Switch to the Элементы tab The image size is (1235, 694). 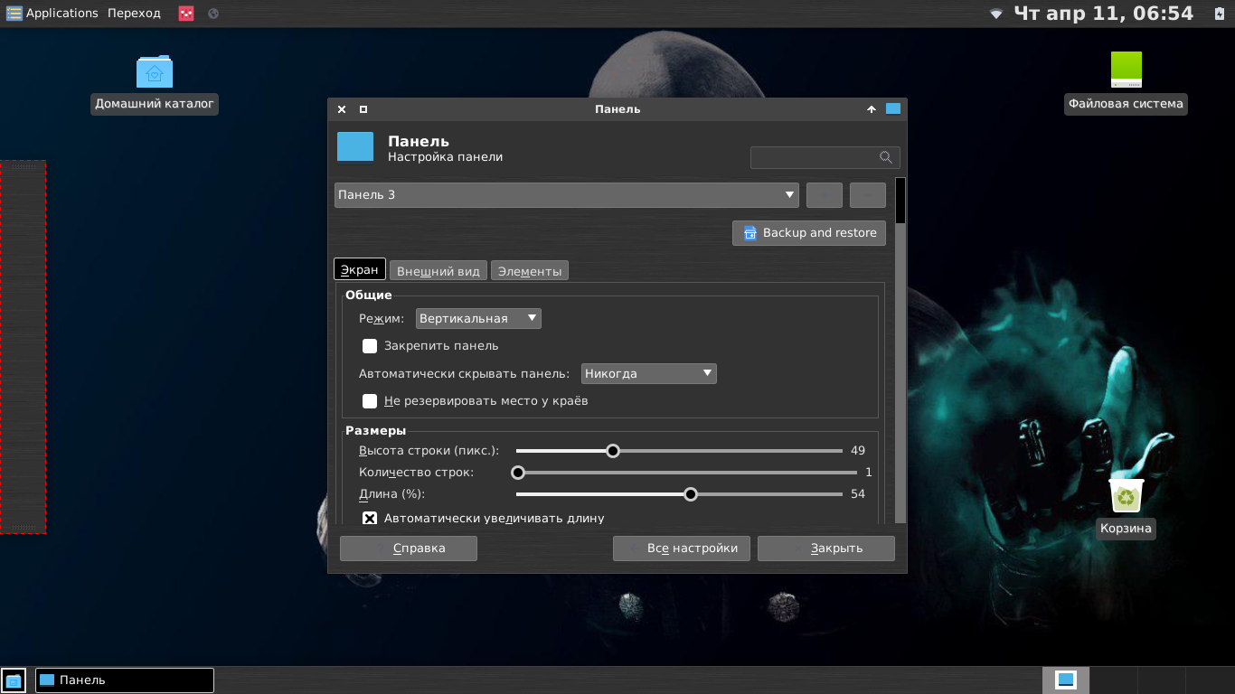point(530,271)
